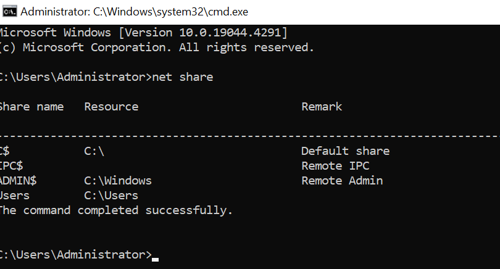Click the window title text 'Administrator: C:\Windows\system32\cmd.exe'
Screen dimensions: 500x269
click(x=134, y=12)
